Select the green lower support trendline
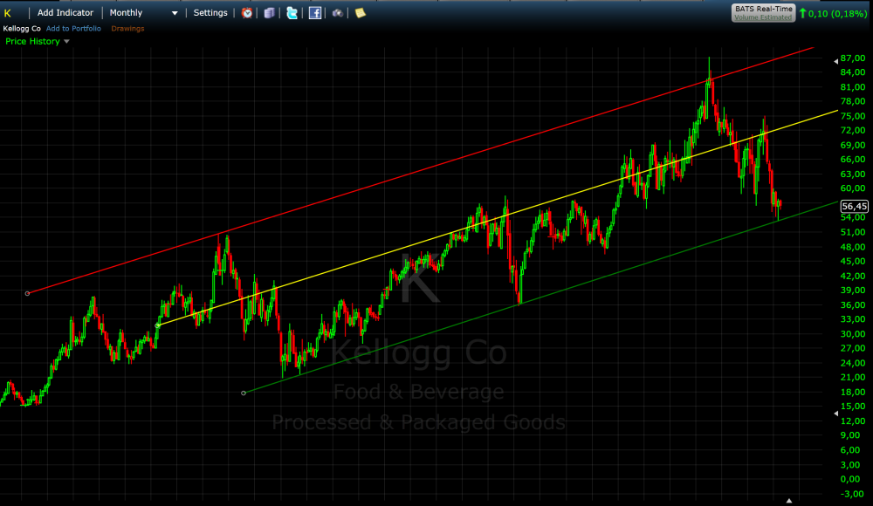The width and height of the screenshot is (873, 506). 540,297
